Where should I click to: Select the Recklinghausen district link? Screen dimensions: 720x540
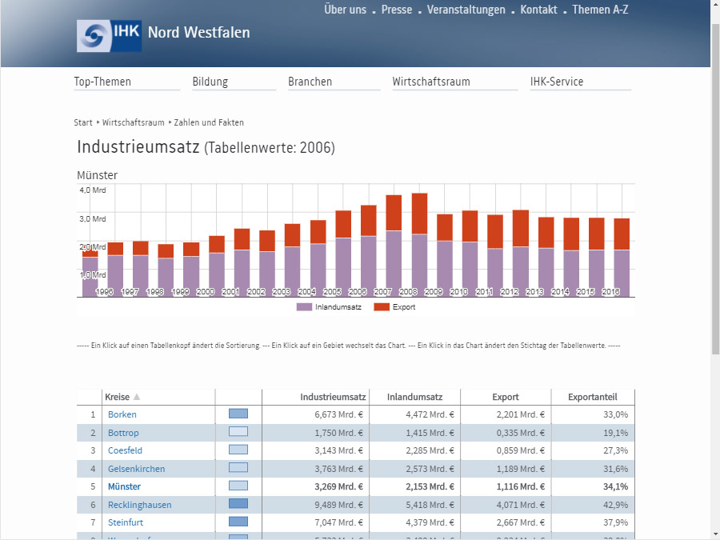point(139,505)
